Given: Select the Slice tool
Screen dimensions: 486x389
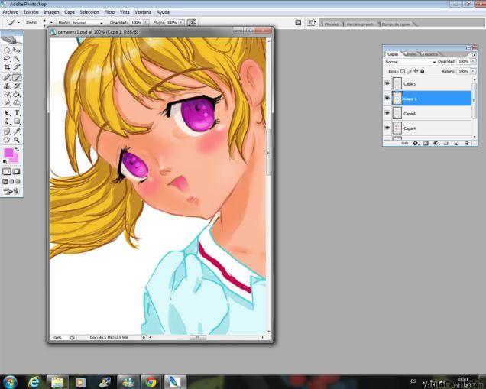Looking at the screenshot, I should pos(17,67).
